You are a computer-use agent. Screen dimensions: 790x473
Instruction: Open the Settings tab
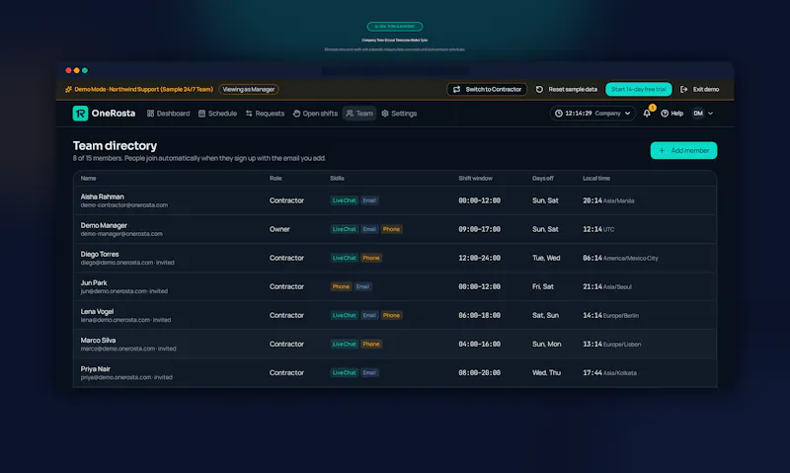[399, 114]
